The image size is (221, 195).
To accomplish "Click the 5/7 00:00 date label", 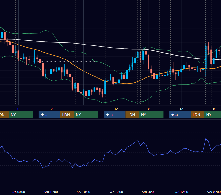I will pyautogui.click(x=84, y=192).
